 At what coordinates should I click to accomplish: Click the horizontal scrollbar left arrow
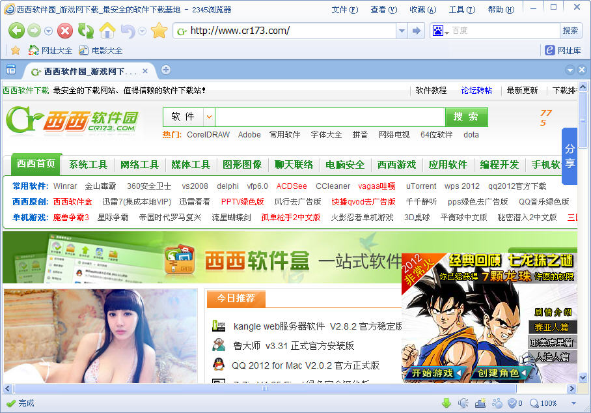[8, 388]
